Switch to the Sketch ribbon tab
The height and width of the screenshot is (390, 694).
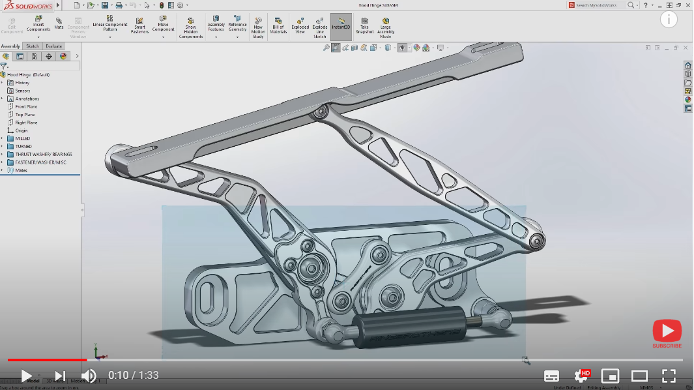33,46
